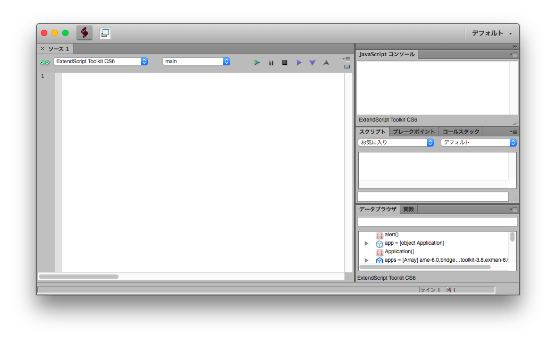Click the Application() function icon
Viewport: 556px width, 344px height.
click(380, 252)
